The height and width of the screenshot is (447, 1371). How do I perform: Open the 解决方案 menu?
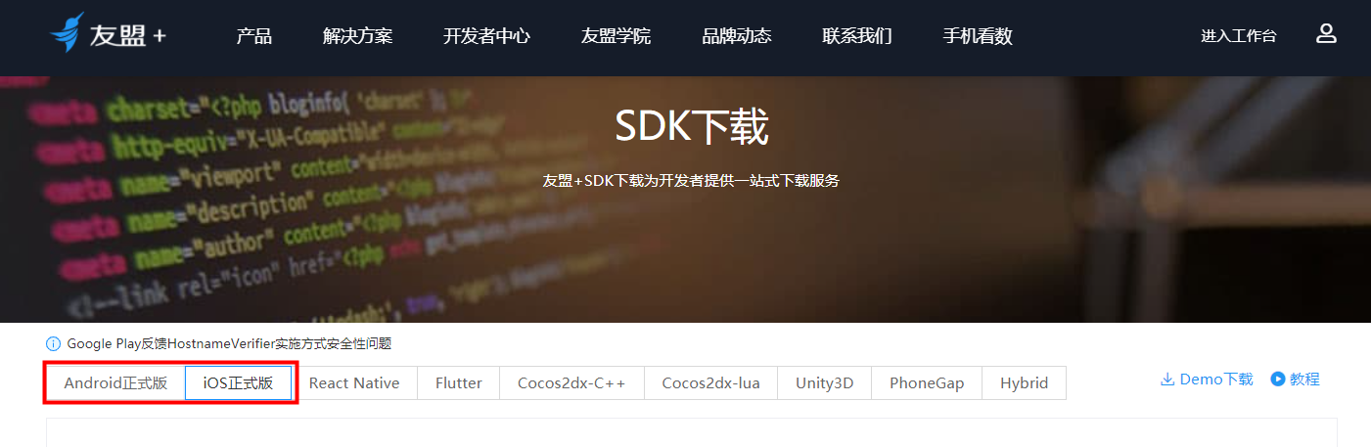[358, 36]
